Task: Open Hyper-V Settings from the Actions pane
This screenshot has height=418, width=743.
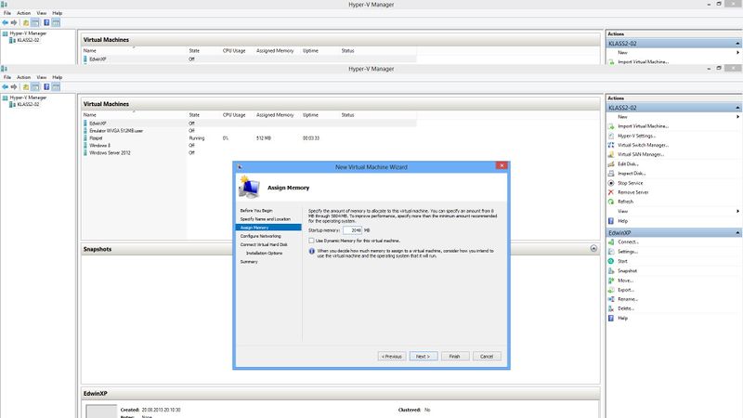Action: click(636, 136)
